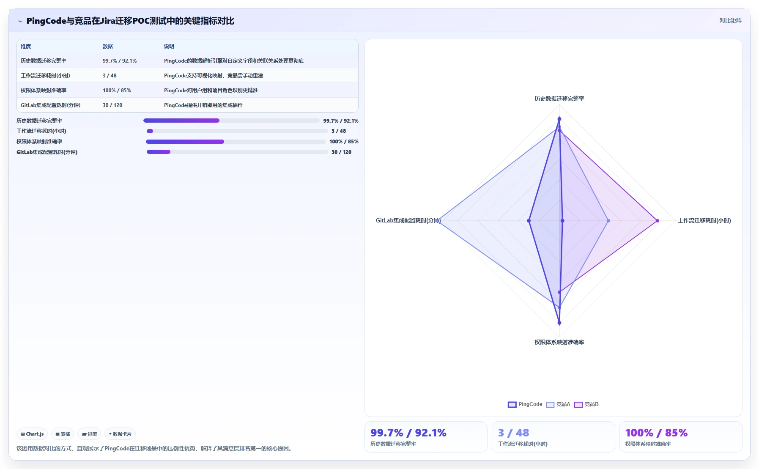Click the 历史数据迁移完整率 progress bar

tap(231, 121)
